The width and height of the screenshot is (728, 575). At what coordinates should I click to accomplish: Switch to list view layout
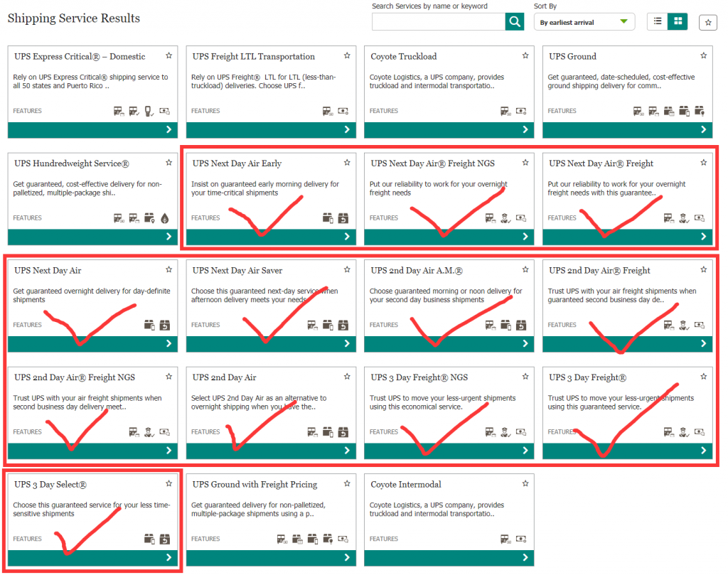[658, 22]
